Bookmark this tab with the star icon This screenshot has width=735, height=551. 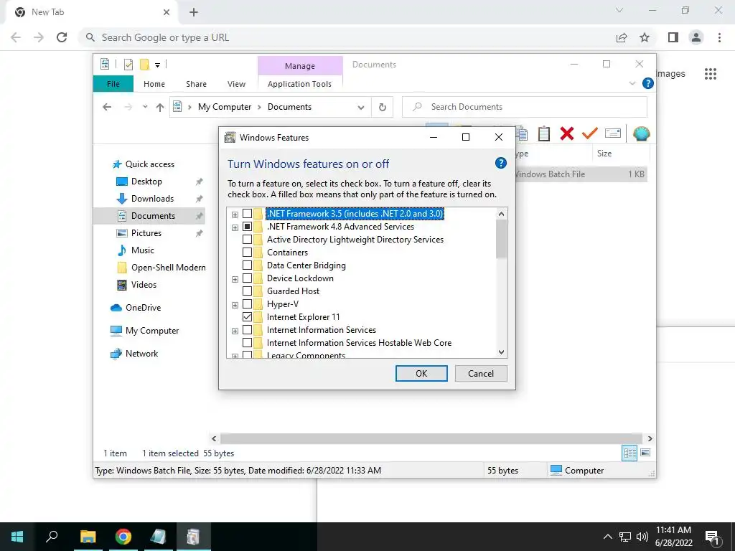(645, 37)
